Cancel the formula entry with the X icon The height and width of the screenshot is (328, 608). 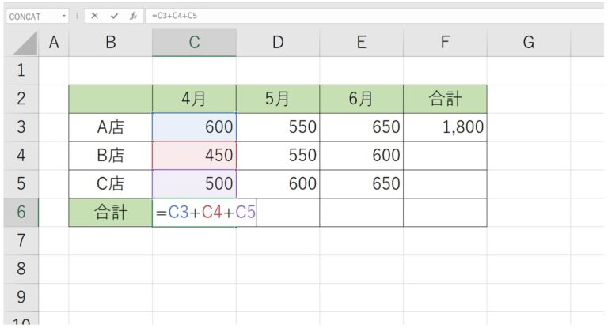94,16
